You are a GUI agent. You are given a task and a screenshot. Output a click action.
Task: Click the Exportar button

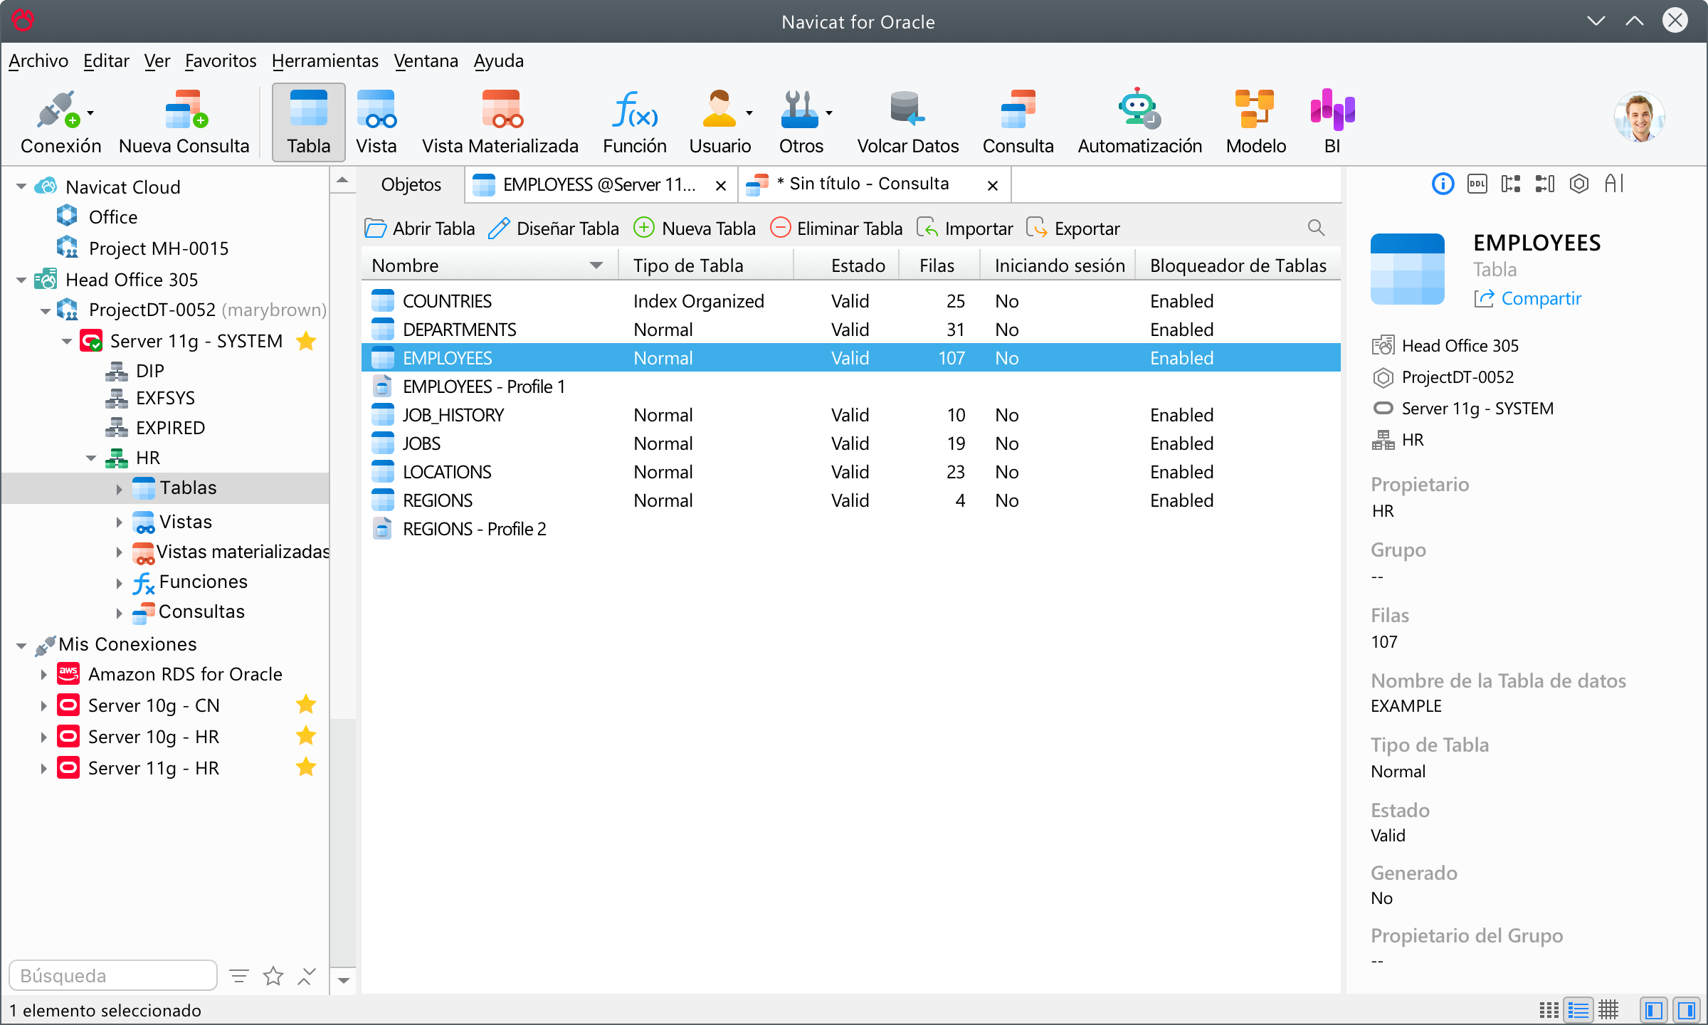1073,228
